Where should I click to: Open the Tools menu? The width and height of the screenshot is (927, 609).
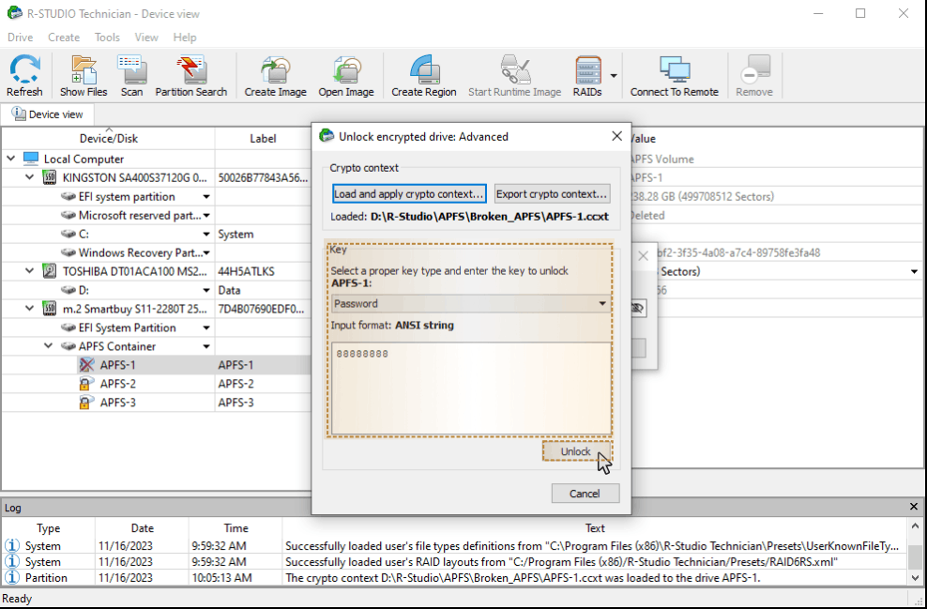[107, 37]
